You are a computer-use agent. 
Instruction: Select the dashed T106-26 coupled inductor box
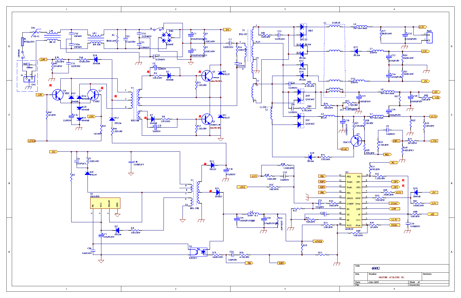[335, 61]
